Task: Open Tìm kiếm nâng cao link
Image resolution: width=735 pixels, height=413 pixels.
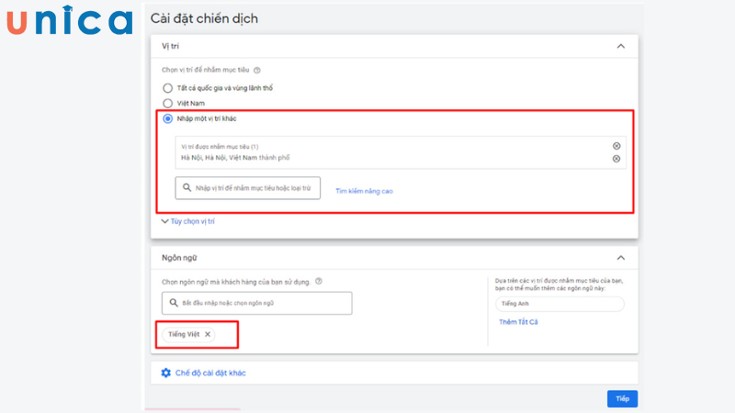Action: 364,191
